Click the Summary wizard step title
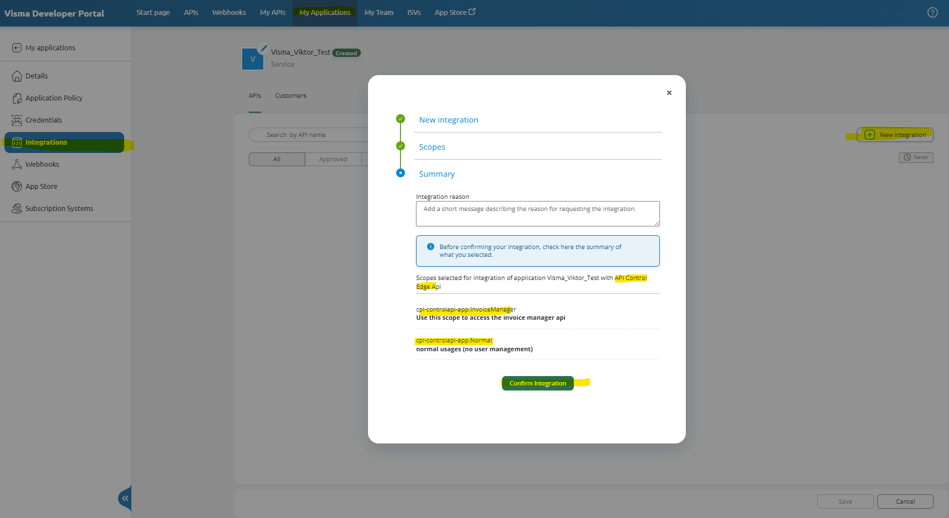 [x=437, y=174]
